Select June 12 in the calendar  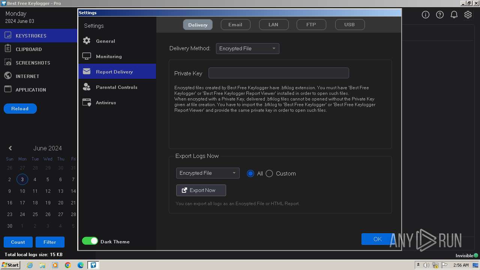click(x=48, y=191)
